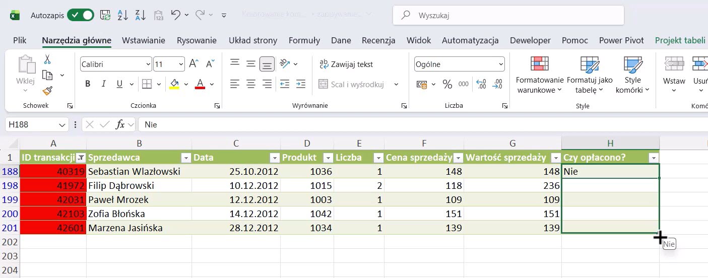708x278 pixels.
Task: Open the Power Pivot tab
Action: coord(621,40)
